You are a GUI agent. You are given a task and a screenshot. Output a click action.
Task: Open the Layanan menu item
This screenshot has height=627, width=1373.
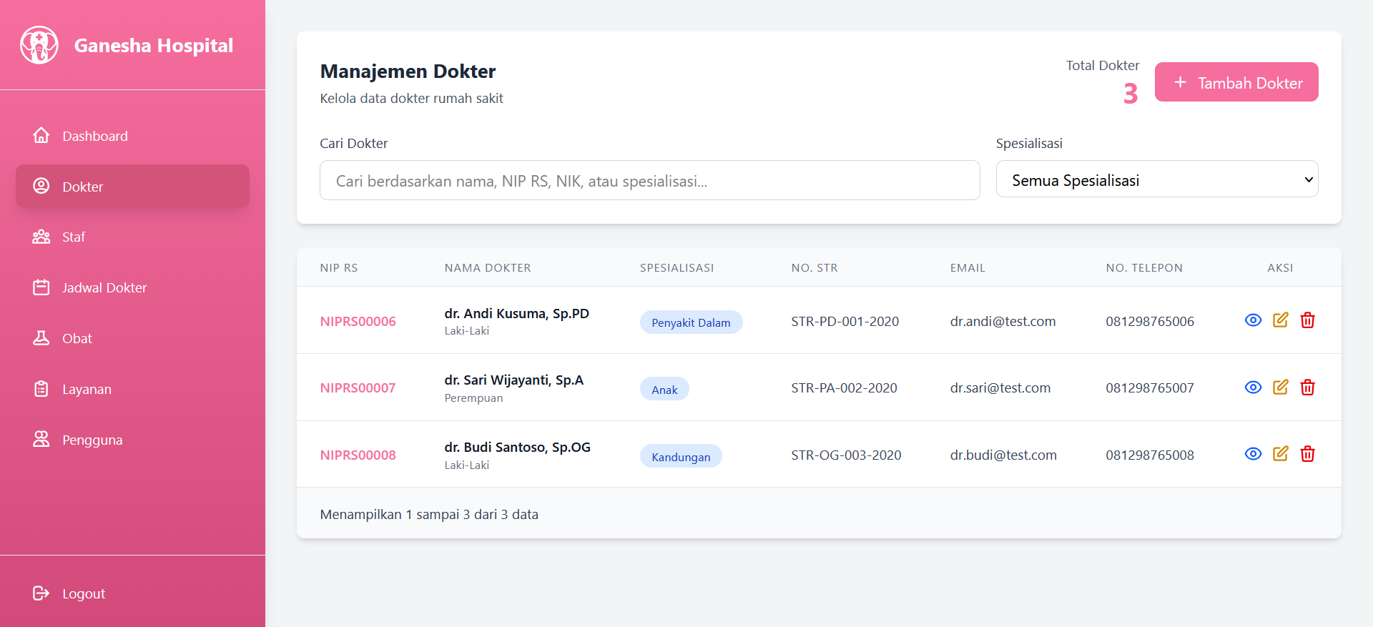[132, 389]
